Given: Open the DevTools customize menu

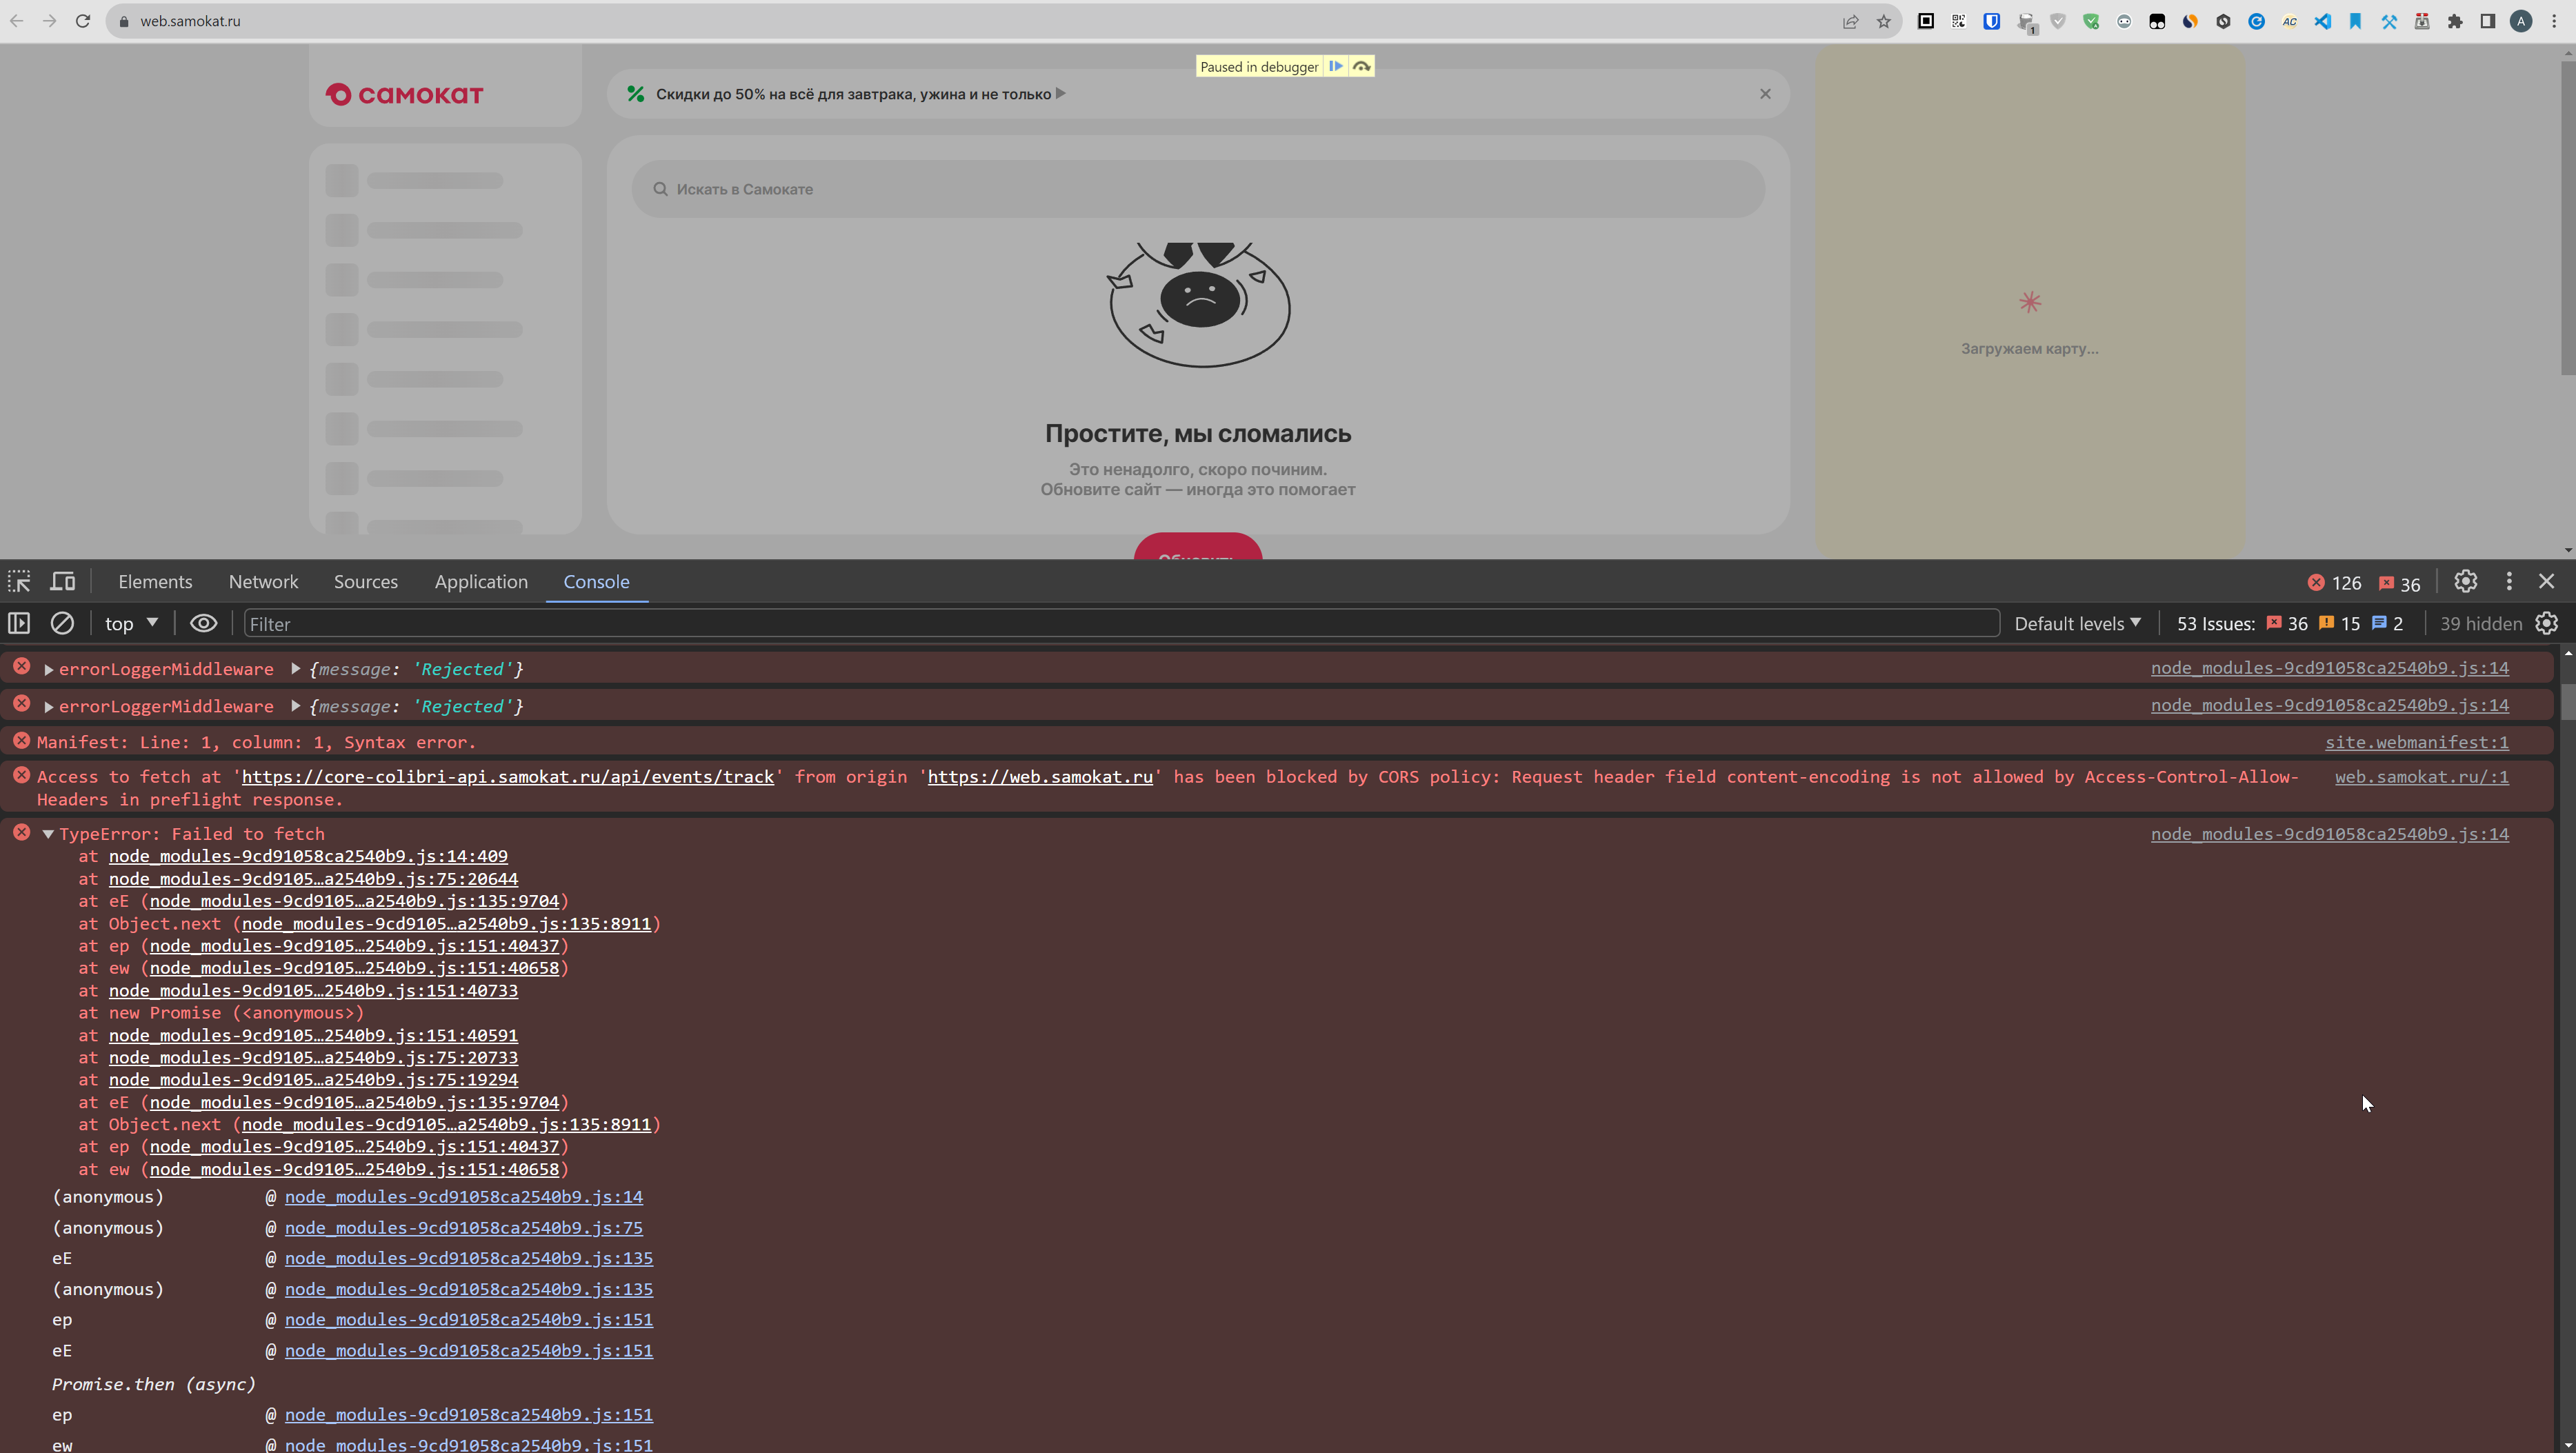Looking at the screenshot, I should (2510, 581).
